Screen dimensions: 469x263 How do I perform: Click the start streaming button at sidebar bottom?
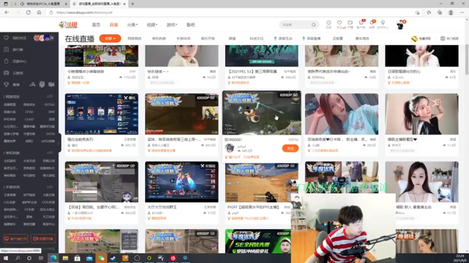coord(43,239)
